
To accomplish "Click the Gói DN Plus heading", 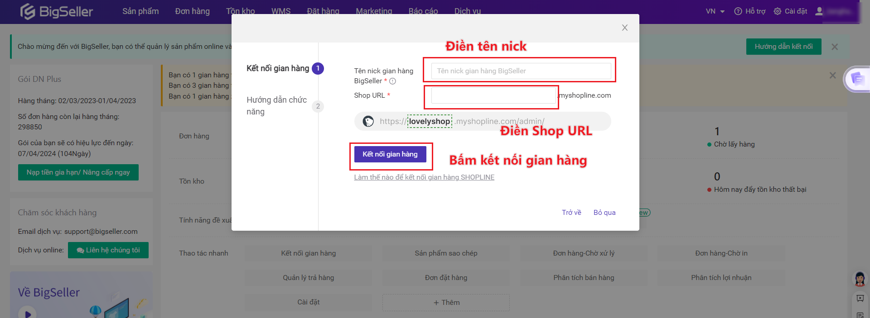I will (x=39, y=79).
